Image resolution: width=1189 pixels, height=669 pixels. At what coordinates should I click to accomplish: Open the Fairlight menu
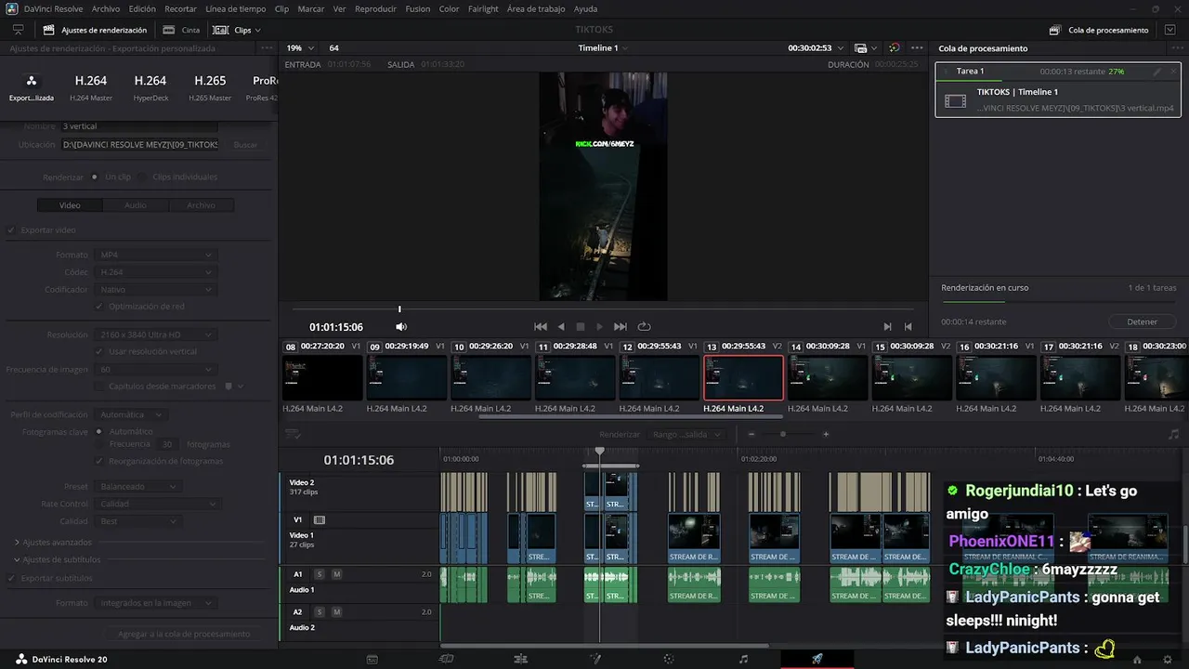pos(483,8)
